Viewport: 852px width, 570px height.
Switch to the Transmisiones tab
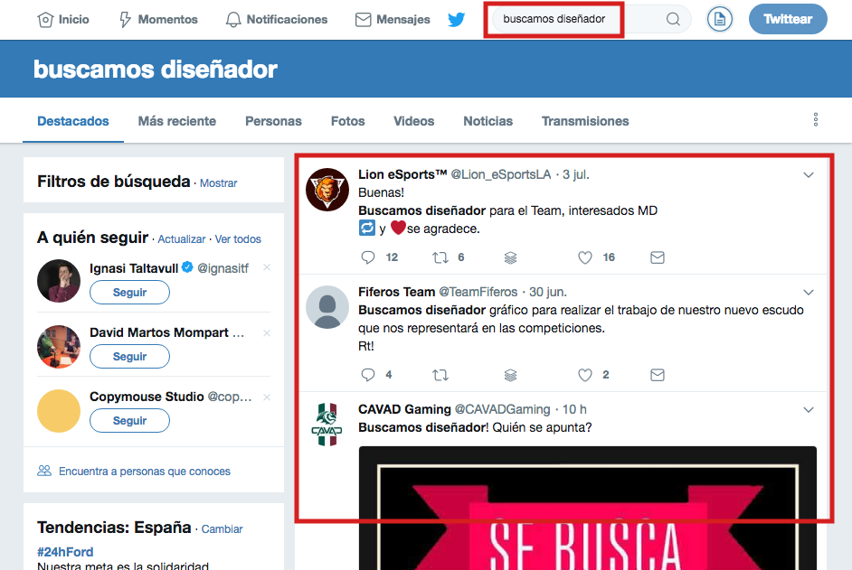[585, 121]
